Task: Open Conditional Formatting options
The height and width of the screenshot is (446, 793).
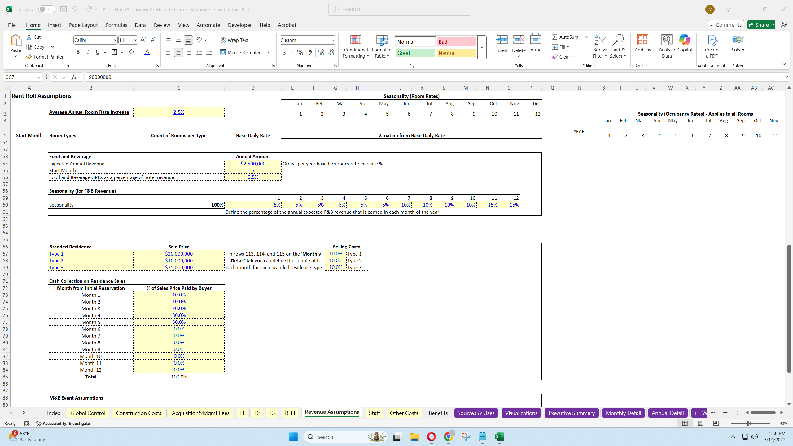Action: [x=355, y=46]
